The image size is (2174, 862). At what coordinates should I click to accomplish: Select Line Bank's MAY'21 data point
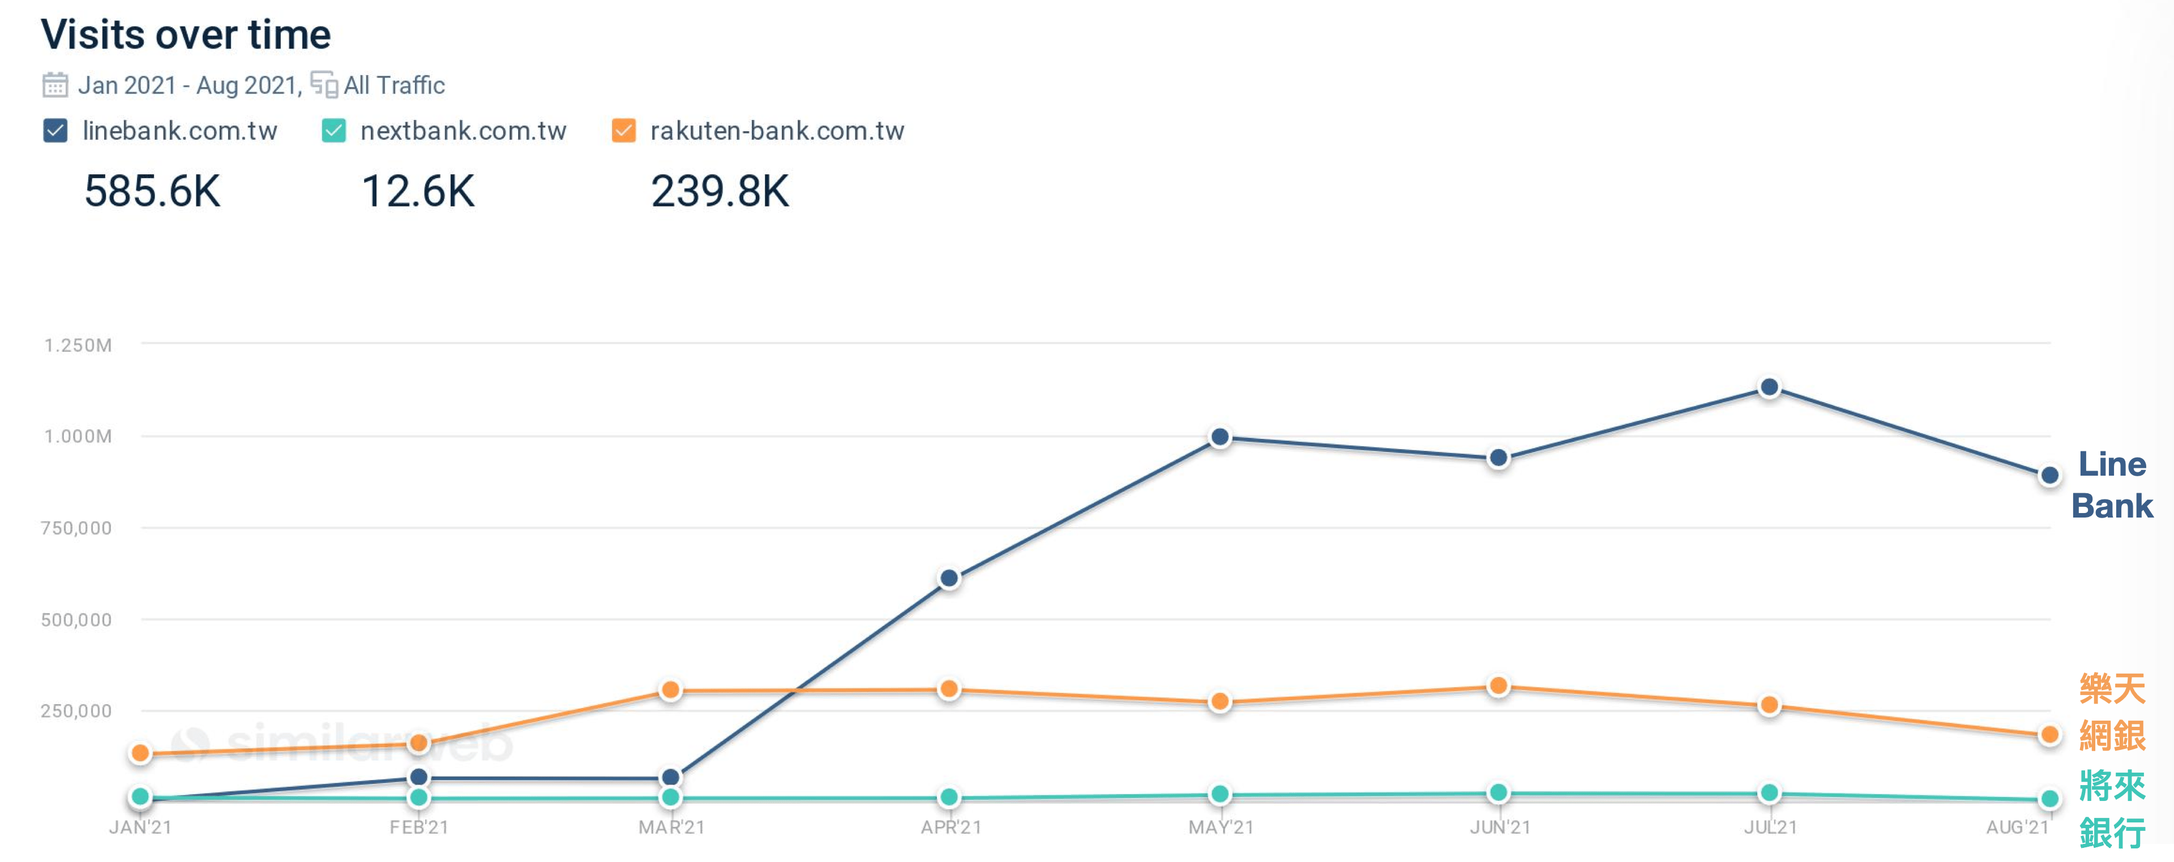pyautogui.click(x=1219, y=437)
